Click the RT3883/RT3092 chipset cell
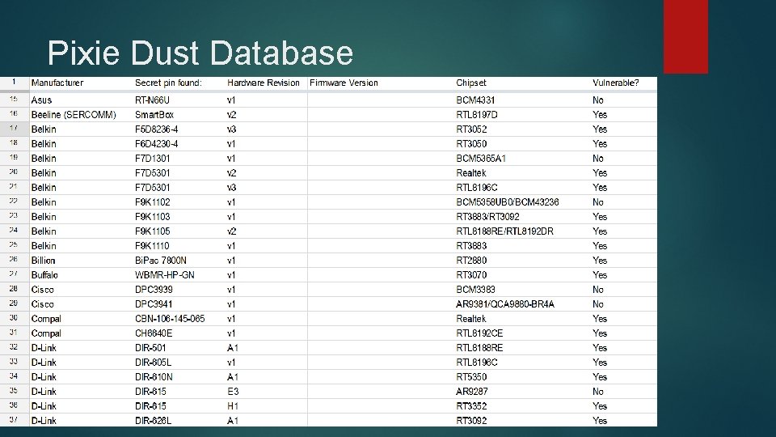This screenshot has width=776, height=437. [x=487, y=217]
